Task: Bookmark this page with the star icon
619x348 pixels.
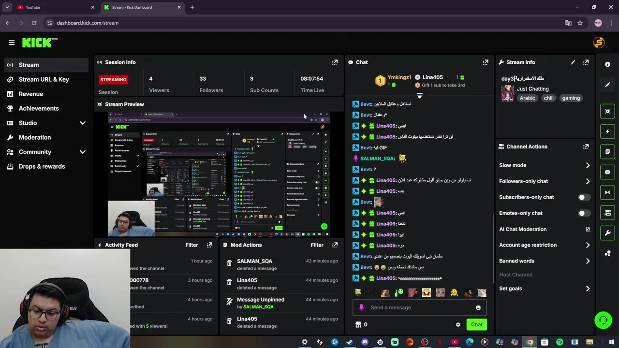Action: point(580,23)
